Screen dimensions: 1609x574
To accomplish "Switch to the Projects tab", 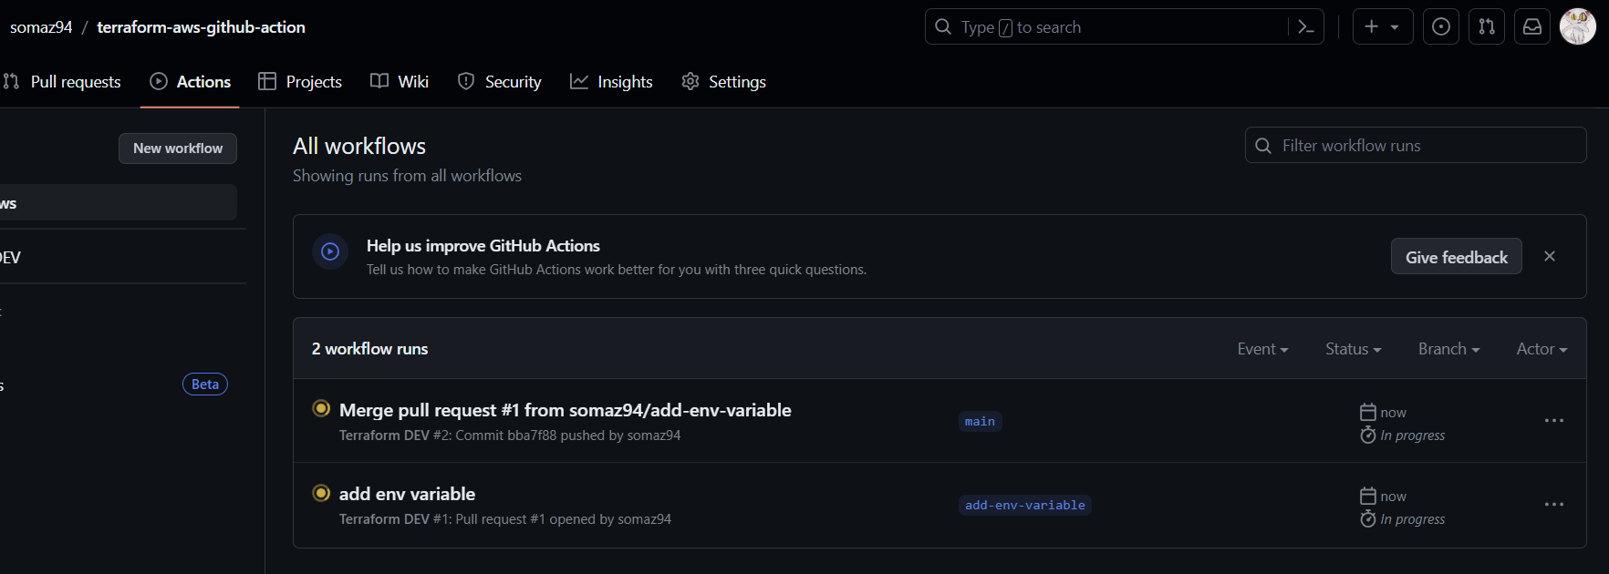I will click(x=300, y=82).
